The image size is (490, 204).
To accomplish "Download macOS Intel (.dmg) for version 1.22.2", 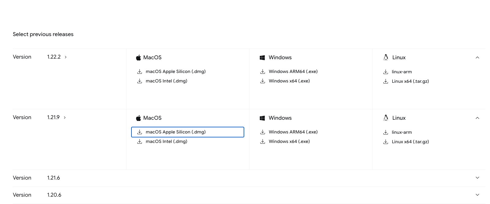I will [x=166, y=81].
